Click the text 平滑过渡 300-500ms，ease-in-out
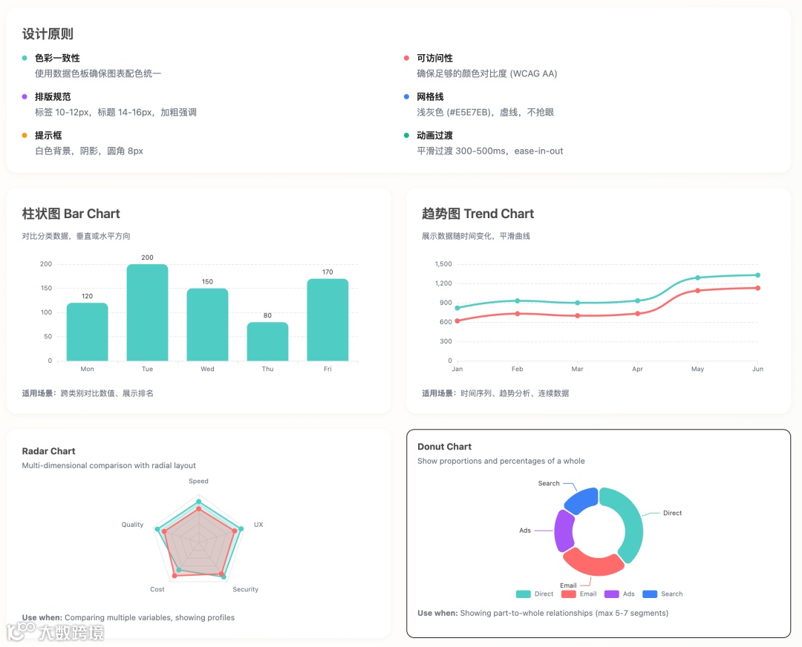802x647 pixels. point(490,151)
